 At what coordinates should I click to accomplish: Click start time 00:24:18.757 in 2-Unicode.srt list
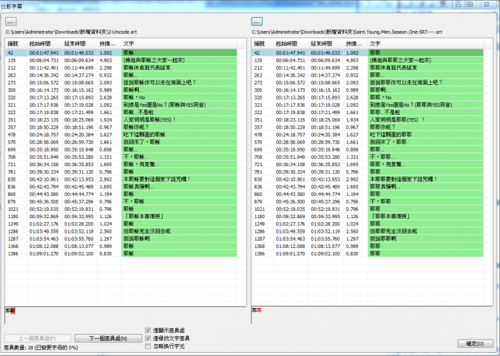tap(44, 134)
